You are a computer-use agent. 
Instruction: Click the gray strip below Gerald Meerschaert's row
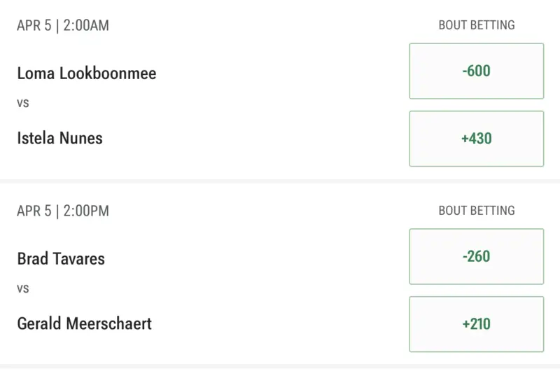280,367
